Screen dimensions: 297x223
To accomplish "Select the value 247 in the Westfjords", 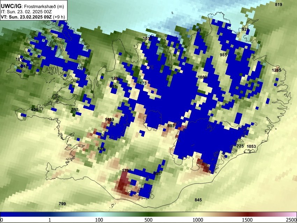I will click(x=24, y=66).
